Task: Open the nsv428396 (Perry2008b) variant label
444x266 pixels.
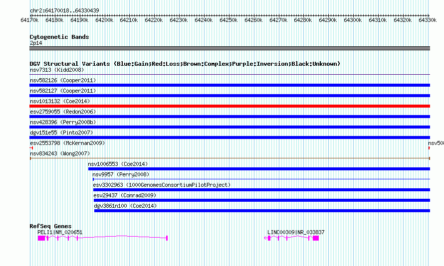Action: coord(63,122)
